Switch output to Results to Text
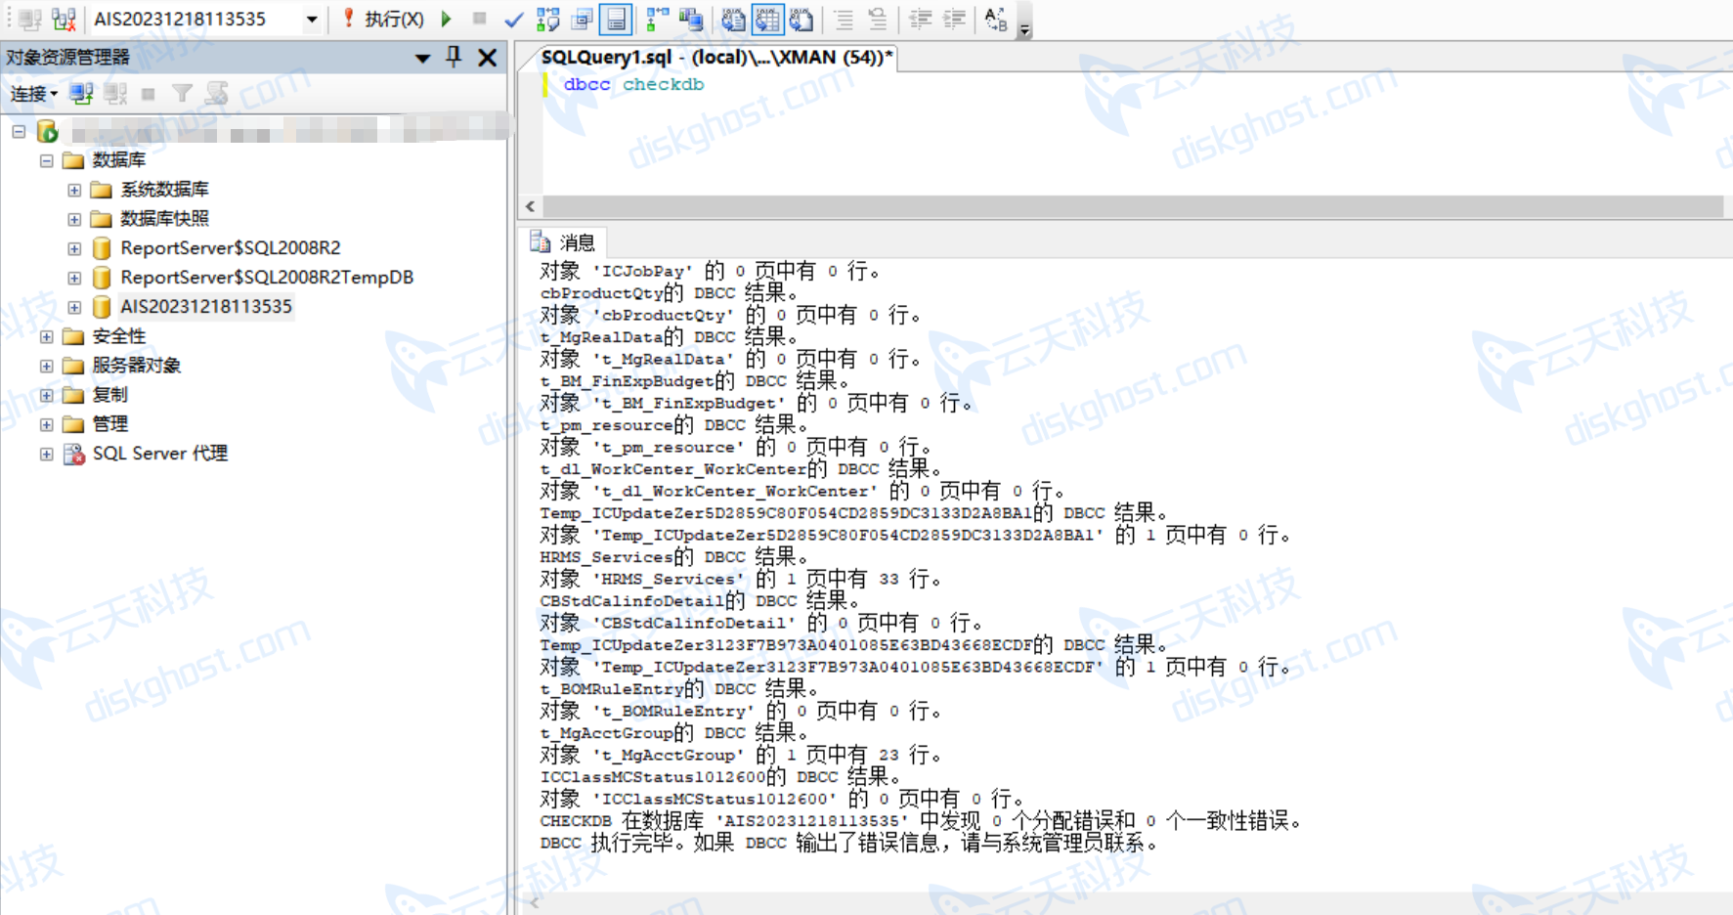 pos(733,19)
